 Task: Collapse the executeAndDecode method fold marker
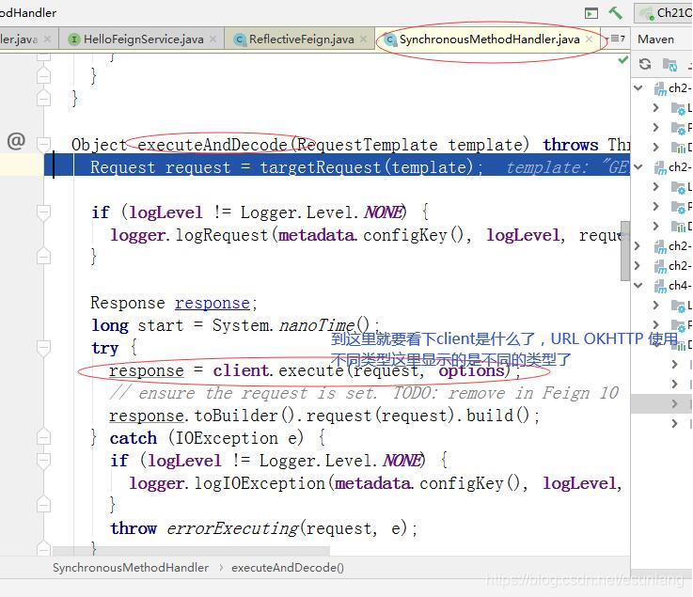pos(43,144)
